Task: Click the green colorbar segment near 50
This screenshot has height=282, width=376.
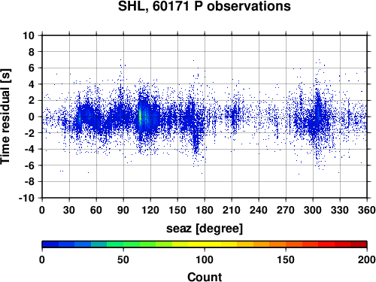Action: click(x=123, y=244)
